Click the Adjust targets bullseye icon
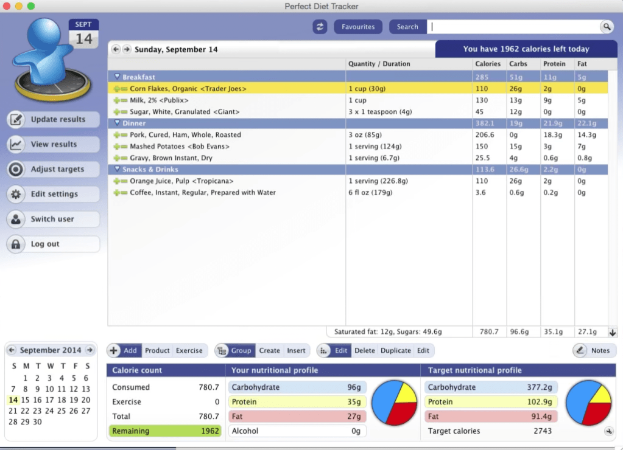 [16, 169]
